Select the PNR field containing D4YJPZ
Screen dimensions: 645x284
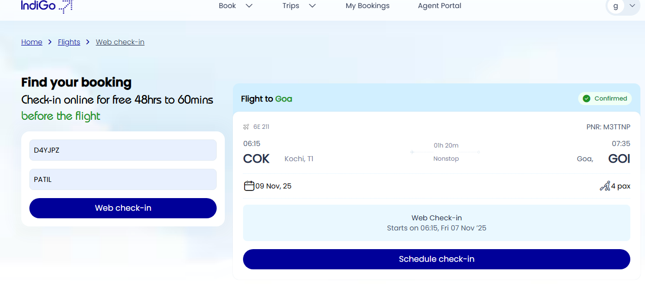pyautogui.click(x=123, y=150)
